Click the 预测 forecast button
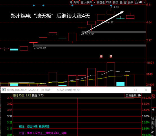 (131, 2)
